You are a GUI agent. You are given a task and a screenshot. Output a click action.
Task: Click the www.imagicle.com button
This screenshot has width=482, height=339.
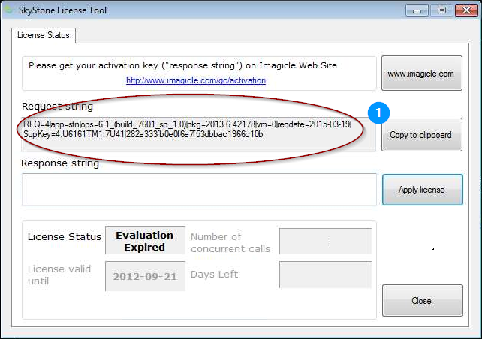(x=421, y=73)
